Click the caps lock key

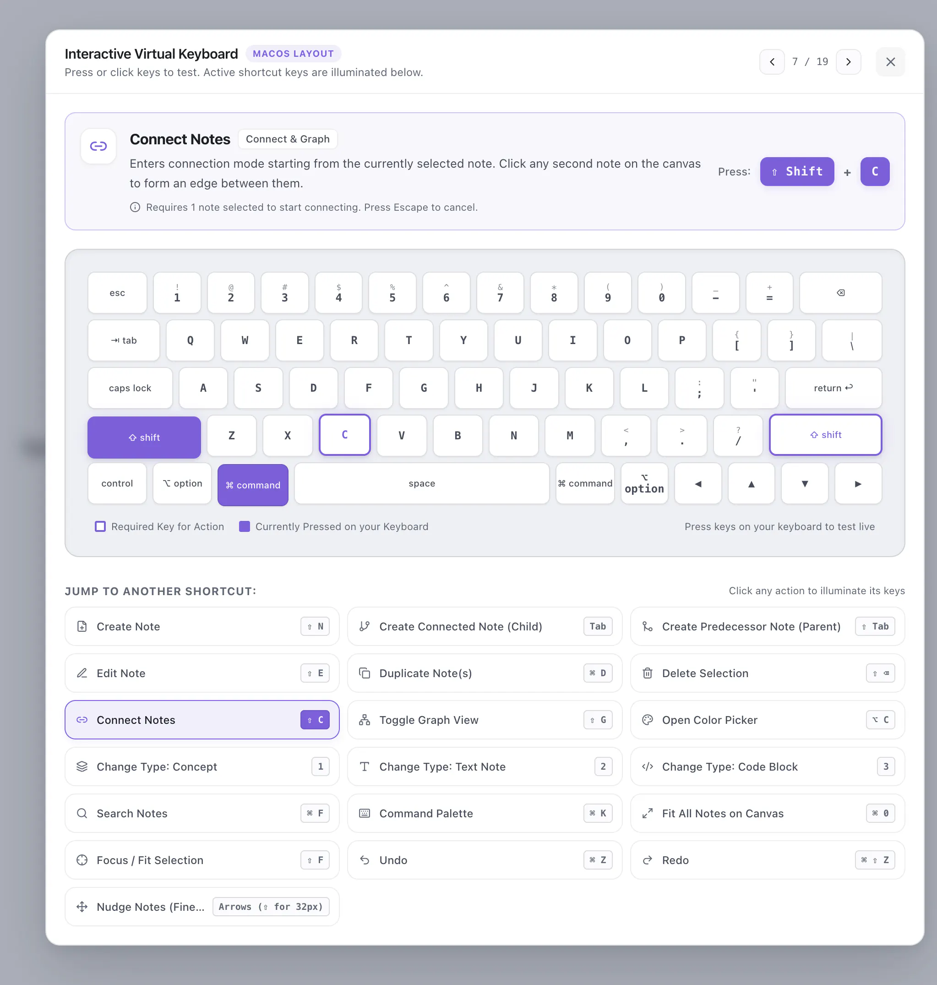point(130,388)
